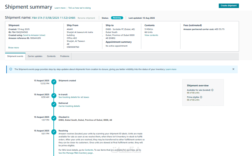
Task: Click 66 of 66 units under Available for sale
Action: point(193,93)
